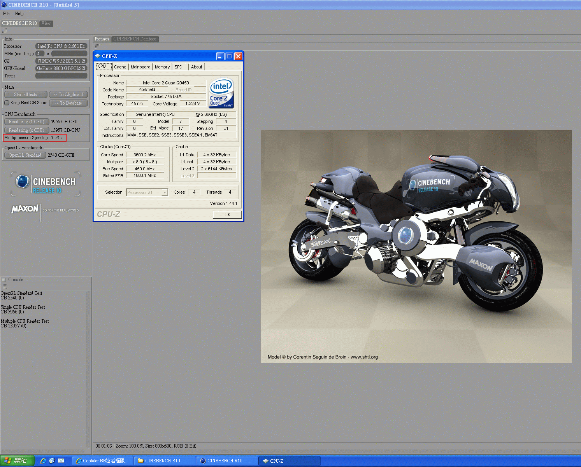
Task: Click the OK button in CPU-Z
Action: click(x=227, y=215)
